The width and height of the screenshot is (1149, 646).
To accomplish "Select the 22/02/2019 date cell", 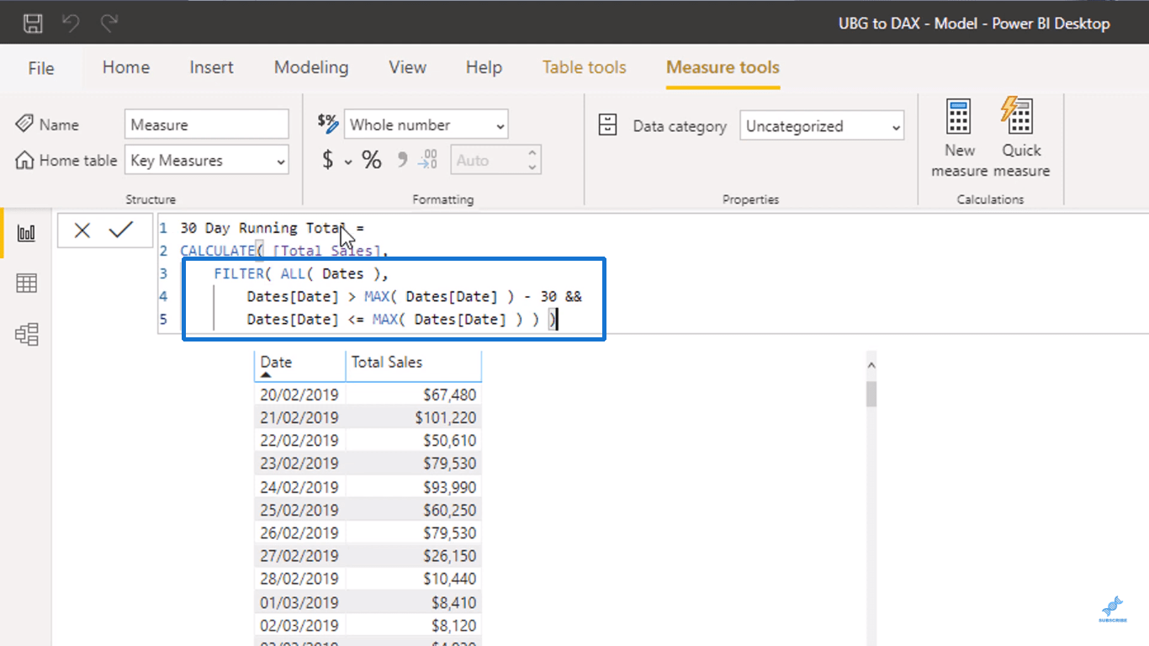I will 299,441.
